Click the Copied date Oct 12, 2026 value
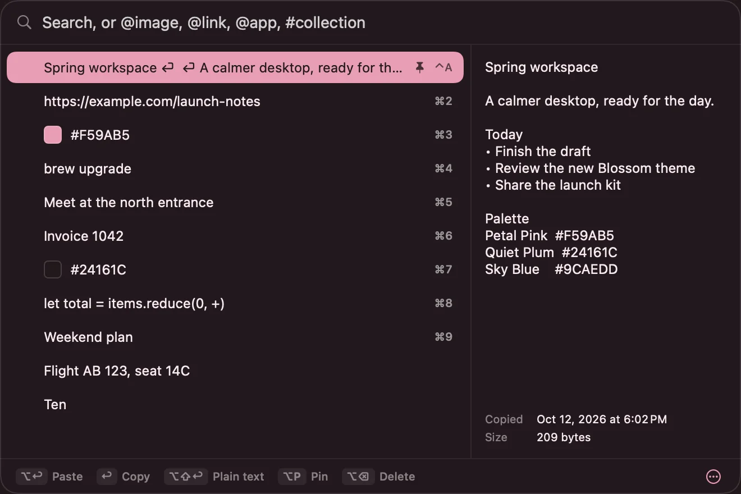 point(602,419)
